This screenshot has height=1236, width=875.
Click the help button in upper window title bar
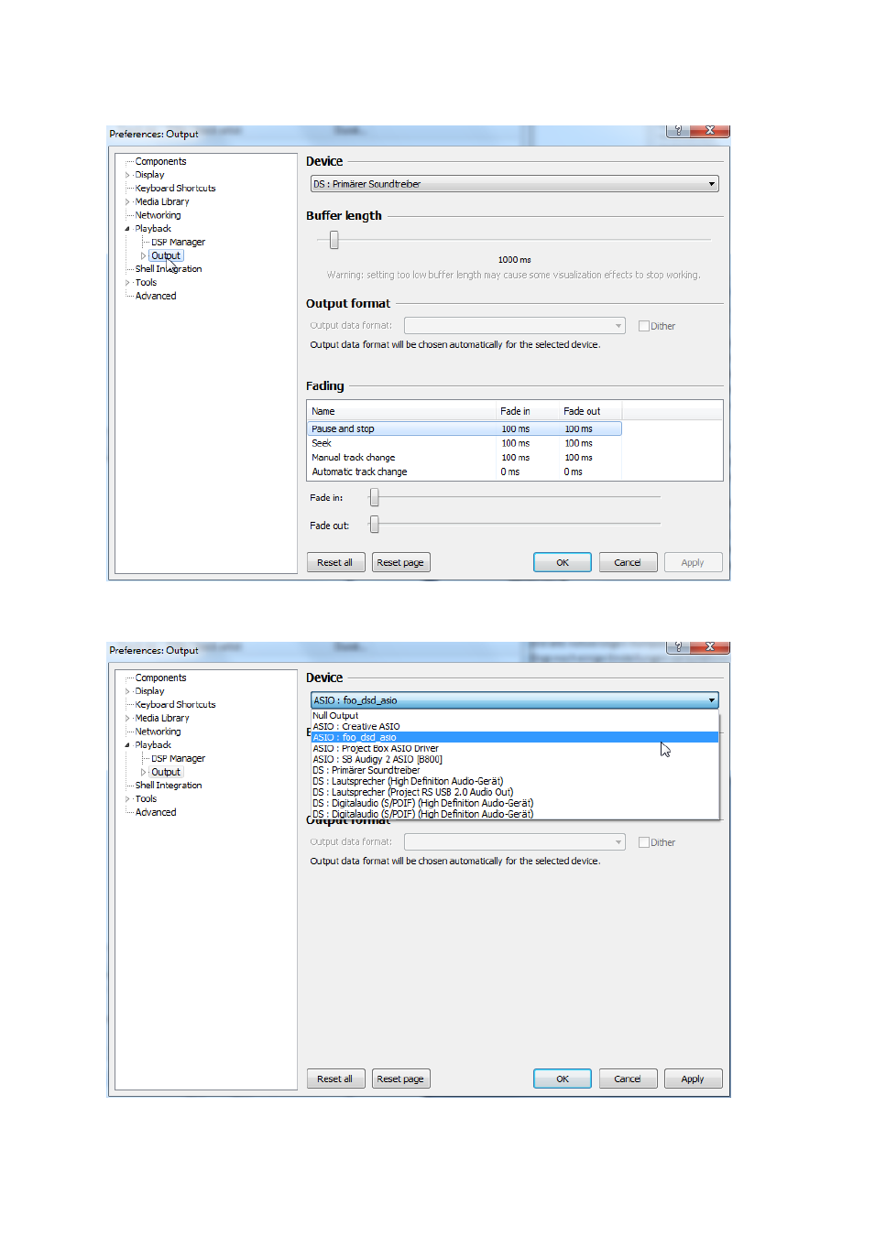pos(678,131)
